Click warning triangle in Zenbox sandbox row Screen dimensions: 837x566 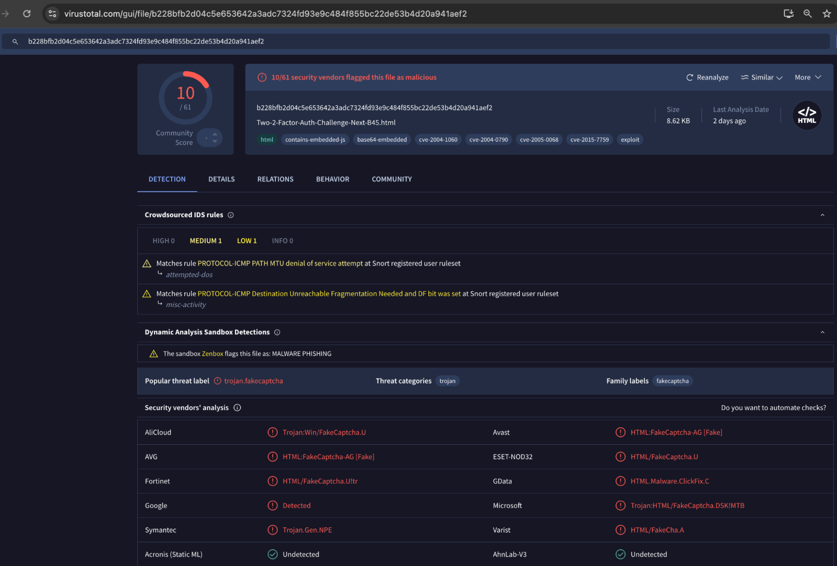point(154,354)
